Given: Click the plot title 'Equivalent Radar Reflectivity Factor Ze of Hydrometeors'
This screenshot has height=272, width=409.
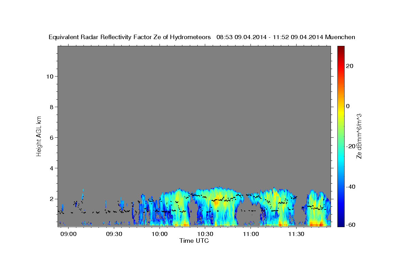Looking at the screenshot, I should click(x=130, y=37).
